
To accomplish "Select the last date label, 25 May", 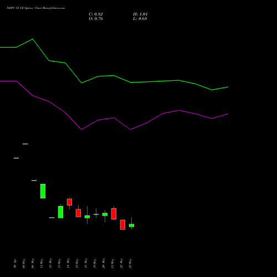I will click(x=130, y=264).
